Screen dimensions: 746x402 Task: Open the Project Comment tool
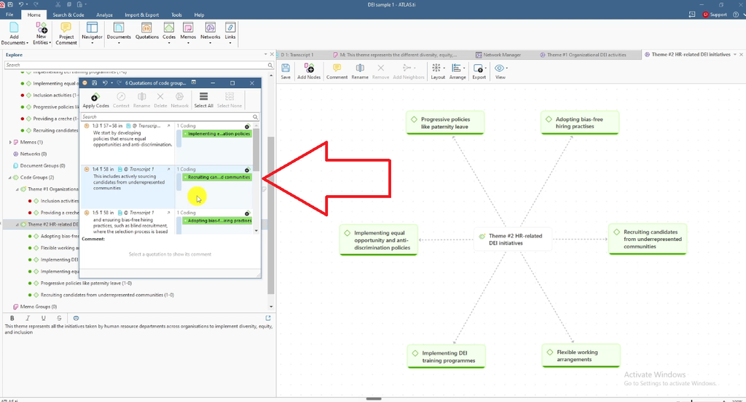(x=66, y=33)
